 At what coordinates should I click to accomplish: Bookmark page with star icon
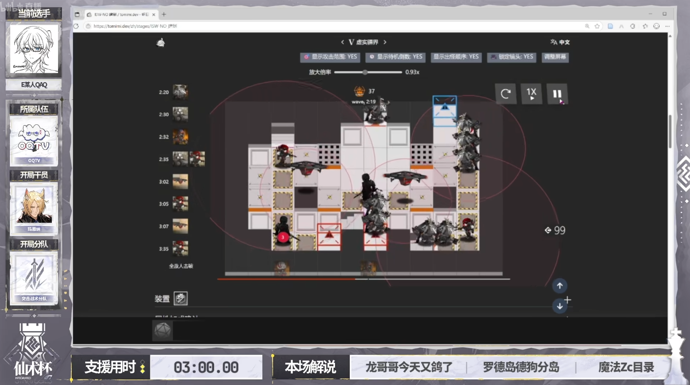coord(598,26)
